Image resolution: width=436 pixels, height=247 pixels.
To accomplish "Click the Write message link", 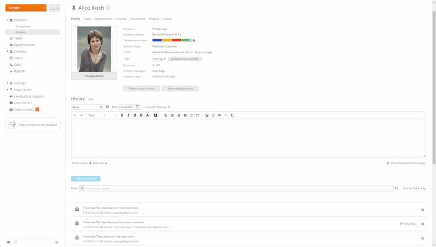I will pyautogui.click(x=203, y=52).
